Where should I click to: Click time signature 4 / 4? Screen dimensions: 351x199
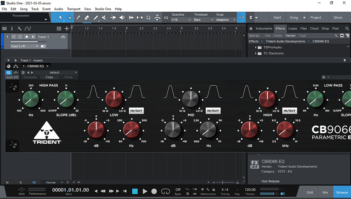pyautogui.click(x=225, y=190)
